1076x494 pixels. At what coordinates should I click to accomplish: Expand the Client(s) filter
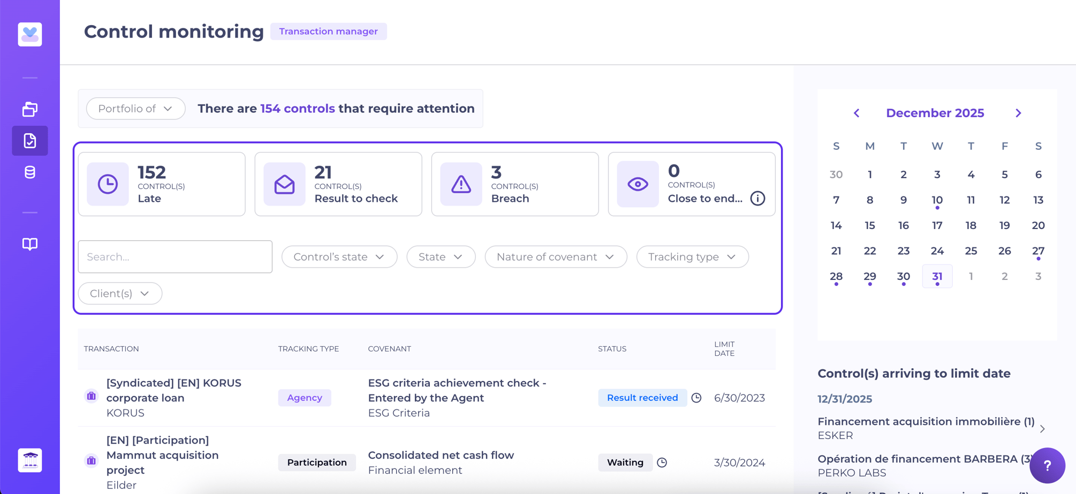point(120,293)
